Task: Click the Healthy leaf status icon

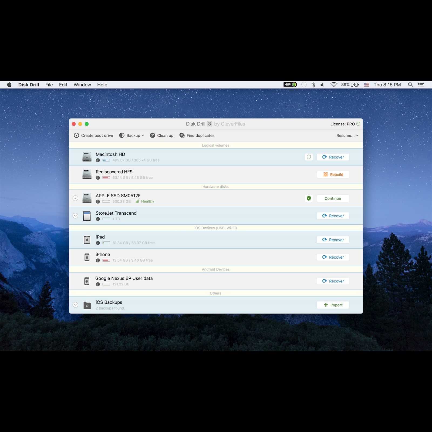Action: point(137,201)
